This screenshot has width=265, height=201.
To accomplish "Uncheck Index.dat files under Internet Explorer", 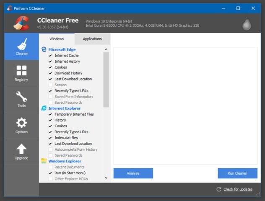I will (51, 138).
